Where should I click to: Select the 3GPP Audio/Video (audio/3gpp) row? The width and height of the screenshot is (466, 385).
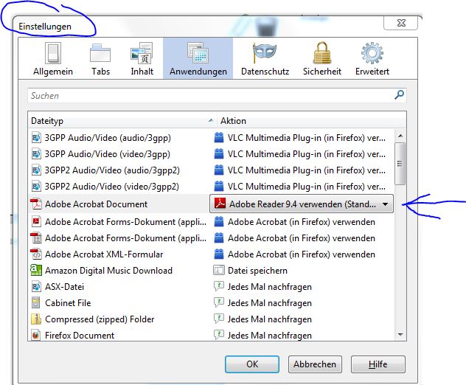point(211,138)
